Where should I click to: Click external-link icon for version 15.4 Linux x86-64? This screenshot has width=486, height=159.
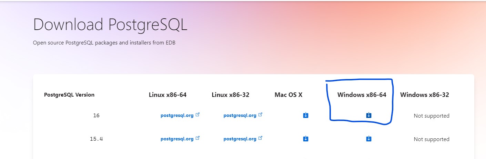pos(198,138)
